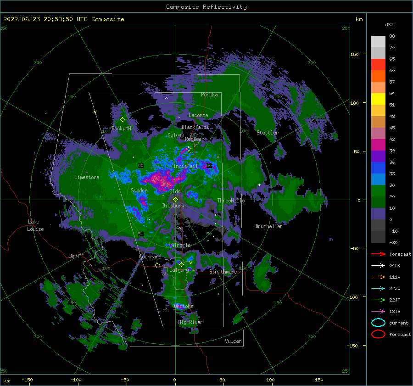Click the Stettler town label

[x=268, y=133]
